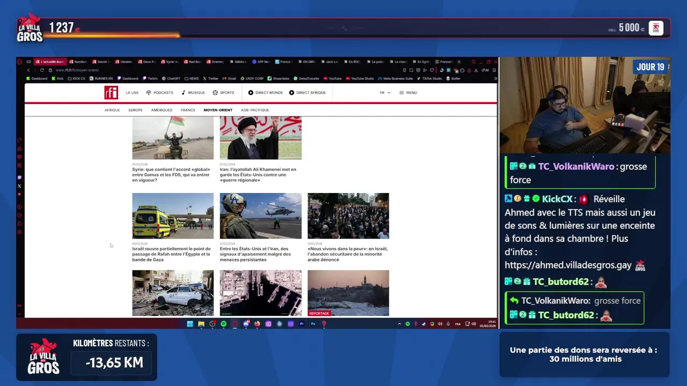Open article "Nous vivons dans la peur"
This screenshot has width=687, height=386.
pyautogui.click(x=347, y=254)
